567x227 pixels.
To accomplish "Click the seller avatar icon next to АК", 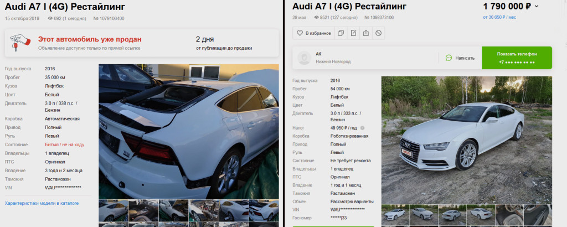I will point(304,58).
